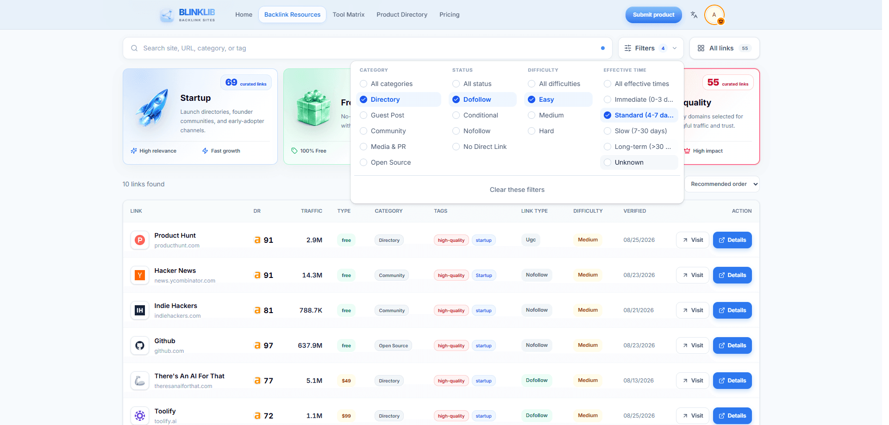889x425 pixels.
Task: Click the high-quality tag on Toolify row
Action: coord(451,416)
